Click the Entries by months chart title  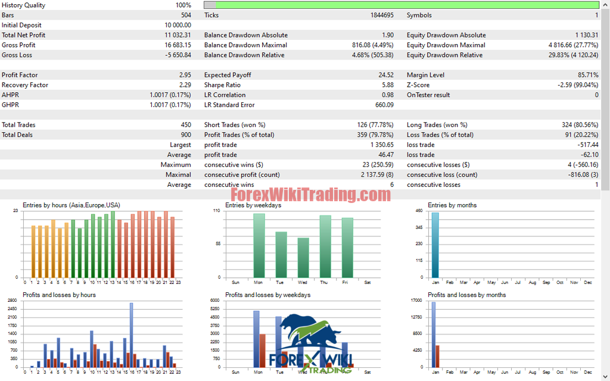[x=452, y=205]
